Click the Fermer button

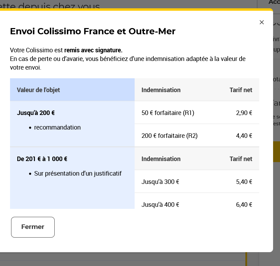tap(33, 227)
